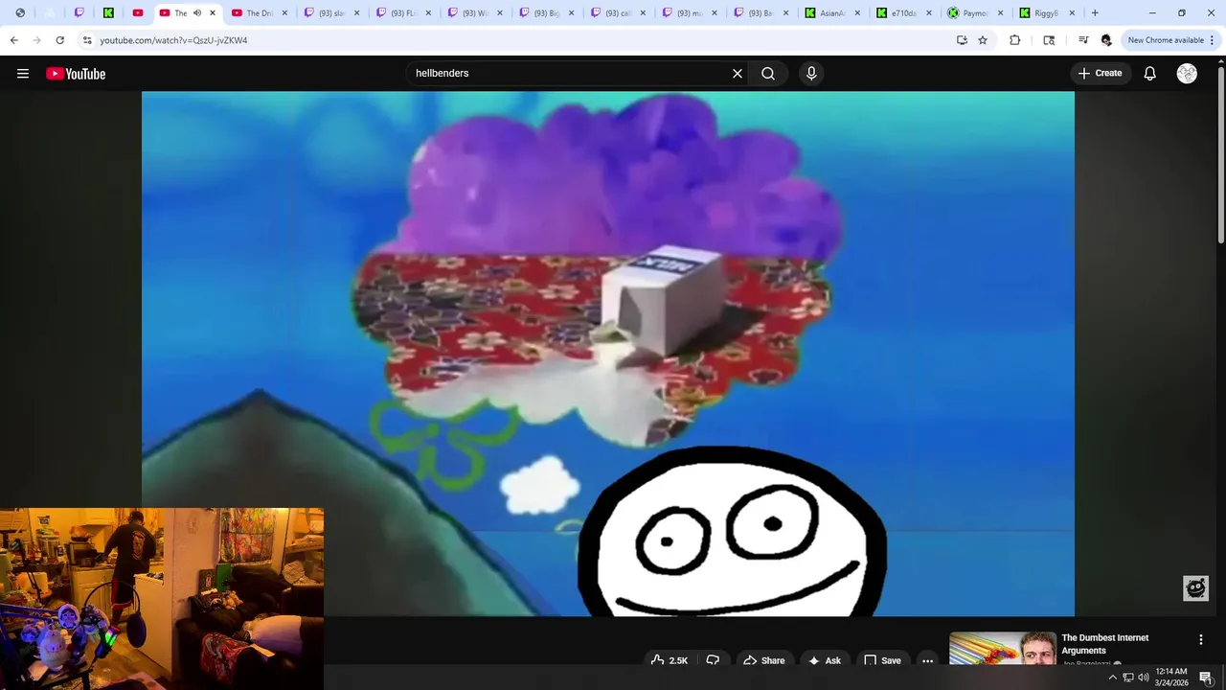Open The Dumbest Internet Arguments title link

[1104, 644]
